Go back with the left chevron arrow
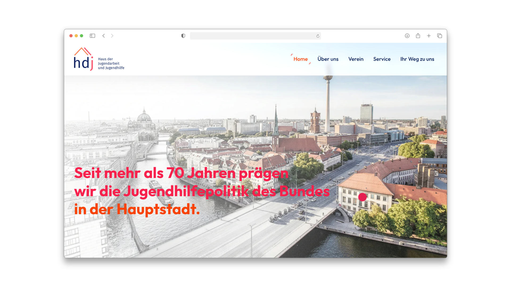 pyautogui.click(x=104, y=36)
